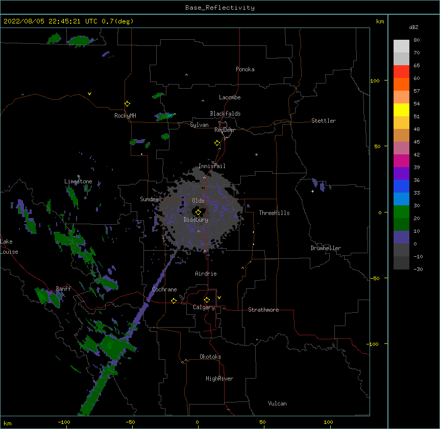Click the yellow diamond marker below RedDeer

coord(217,143)
